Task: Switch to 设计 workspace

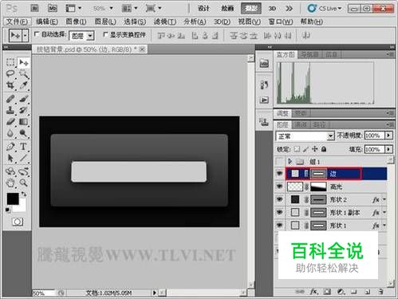Action: tap(204, 9)
